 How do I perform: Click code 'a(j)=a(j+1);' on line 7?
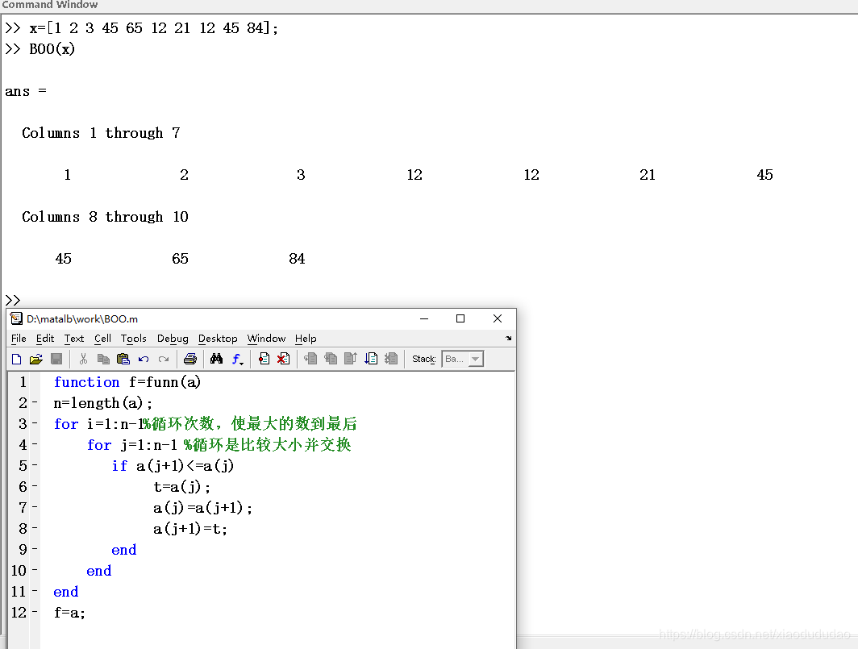tap(202, 508)
